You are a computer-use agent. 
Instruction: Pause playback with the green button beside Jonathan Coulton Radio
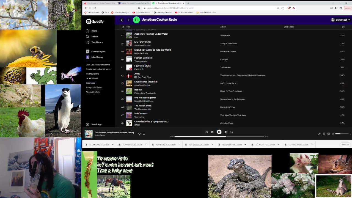pos(136,20)
